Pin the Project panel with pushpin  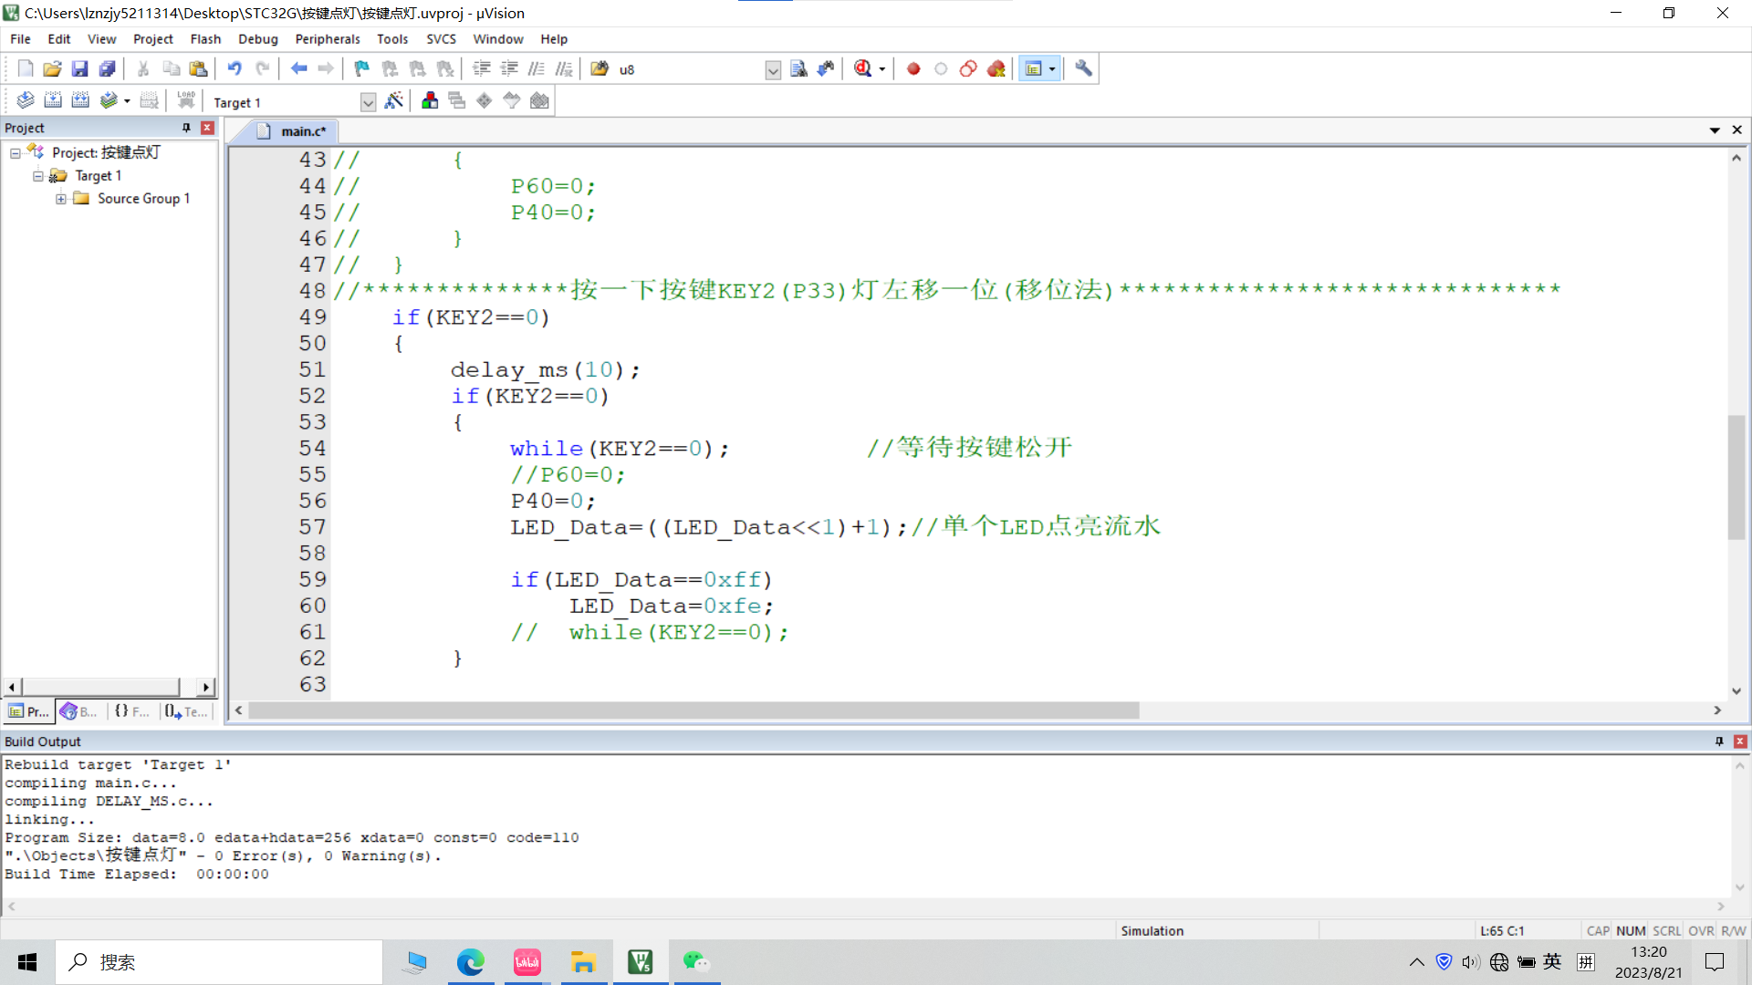coord(186,128)
